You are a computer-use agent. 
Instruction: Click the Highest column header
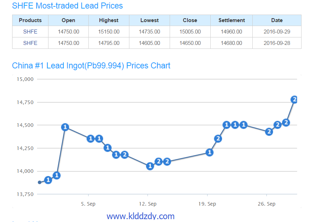point(109,20)
